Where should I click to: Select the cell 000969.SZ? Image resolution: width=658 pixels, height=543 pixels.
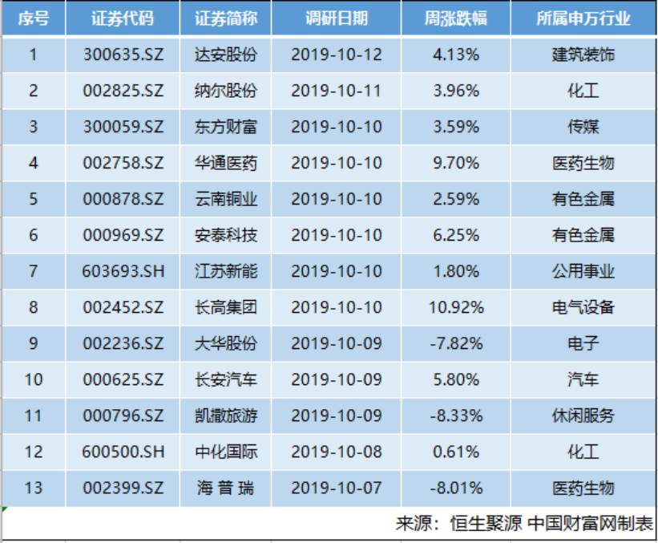tap(123, 235)
